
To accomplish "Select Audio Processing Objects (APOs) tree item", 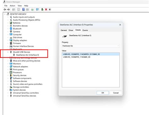I will [27, 20].
